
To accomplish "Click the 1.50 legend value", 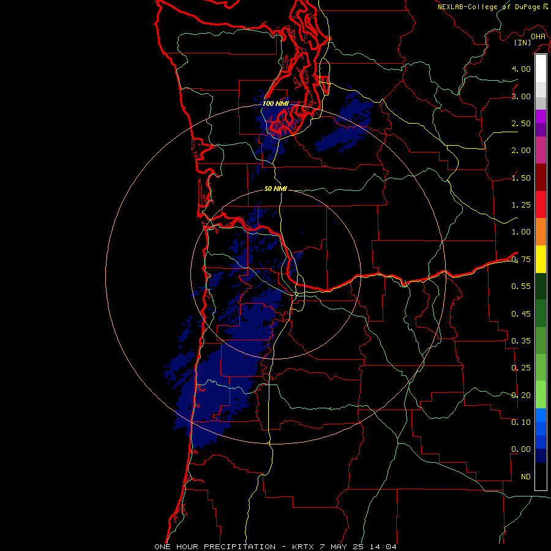I will [x=521, y=178].
